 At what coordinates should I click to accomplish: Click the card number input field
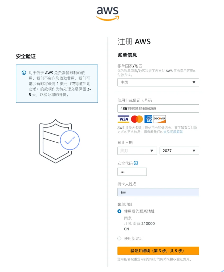coord(158,108)
